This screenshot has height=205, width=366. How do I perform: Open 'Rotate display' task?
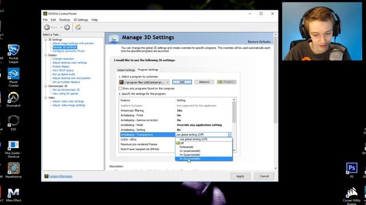coord(61,67)
